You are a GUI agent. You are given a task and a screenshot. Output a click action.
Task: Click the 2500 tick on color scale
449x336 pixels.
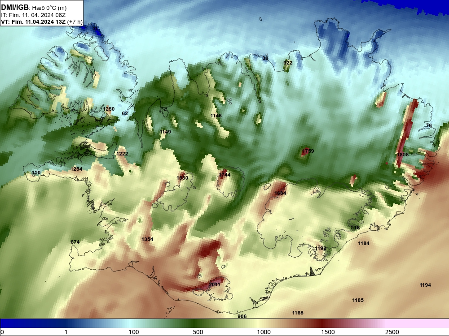(392, 332)
